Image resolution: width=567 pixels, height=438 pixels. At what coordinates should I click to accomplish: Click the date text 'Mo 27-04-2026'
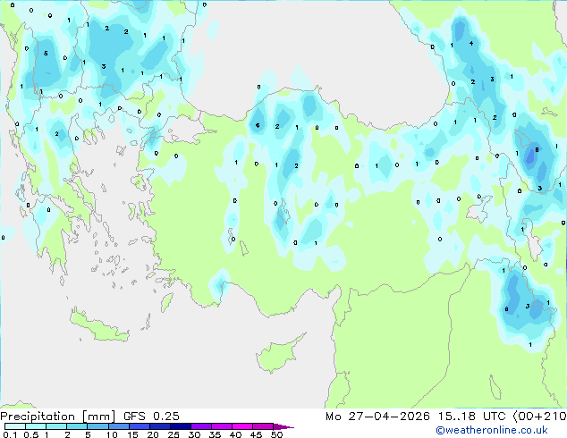377,417
